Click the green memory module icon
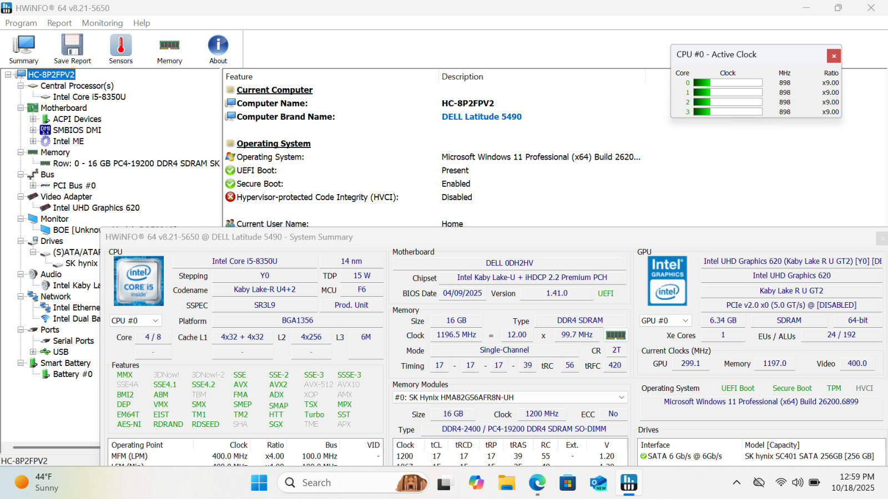This screenshot has height=499, width=888. coord(615,335)
